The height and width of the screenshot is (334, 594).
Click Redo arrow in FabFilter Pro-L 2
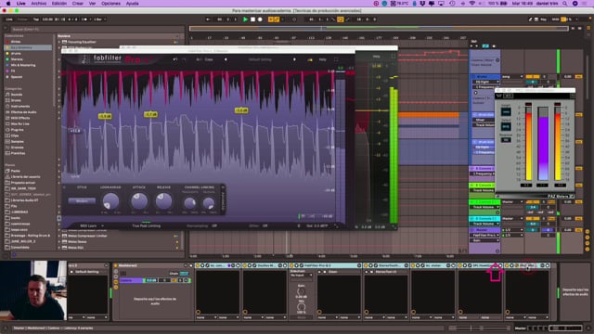pyautogui.click(x=184, y=59)
